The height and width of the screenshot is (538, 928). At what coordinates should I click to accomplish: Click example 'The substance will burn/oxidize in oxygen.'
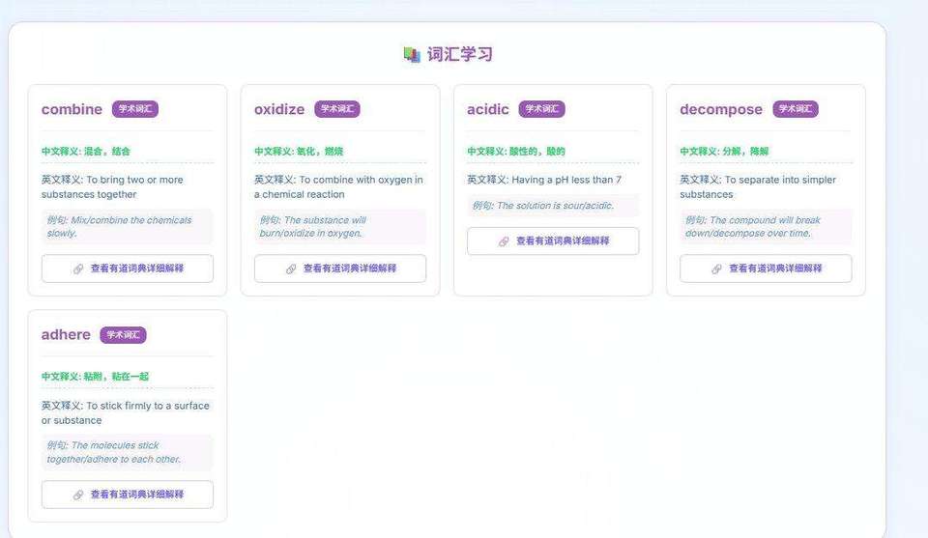[312, 226]
